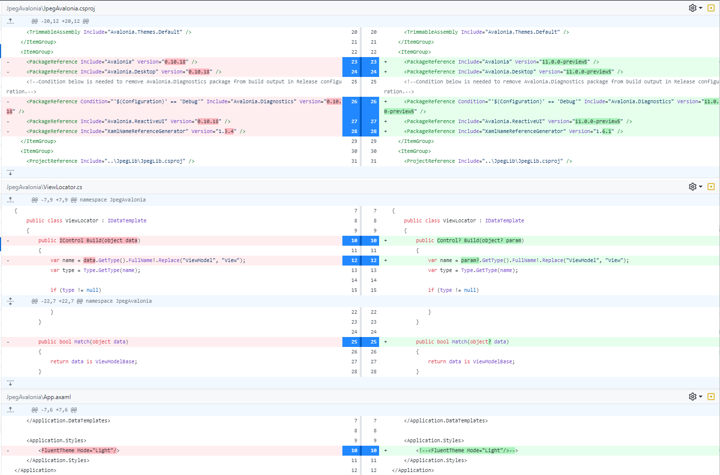Click highlighted line number 10 in the App.axaml diff
Viewport: 720px width, 475px height.
pos(353,450)
